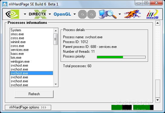Click Parent process ID: 688 - services.exe text
The width and height of the screenshot is (165, 113).
pyautogui.click(x=90, y=47)
